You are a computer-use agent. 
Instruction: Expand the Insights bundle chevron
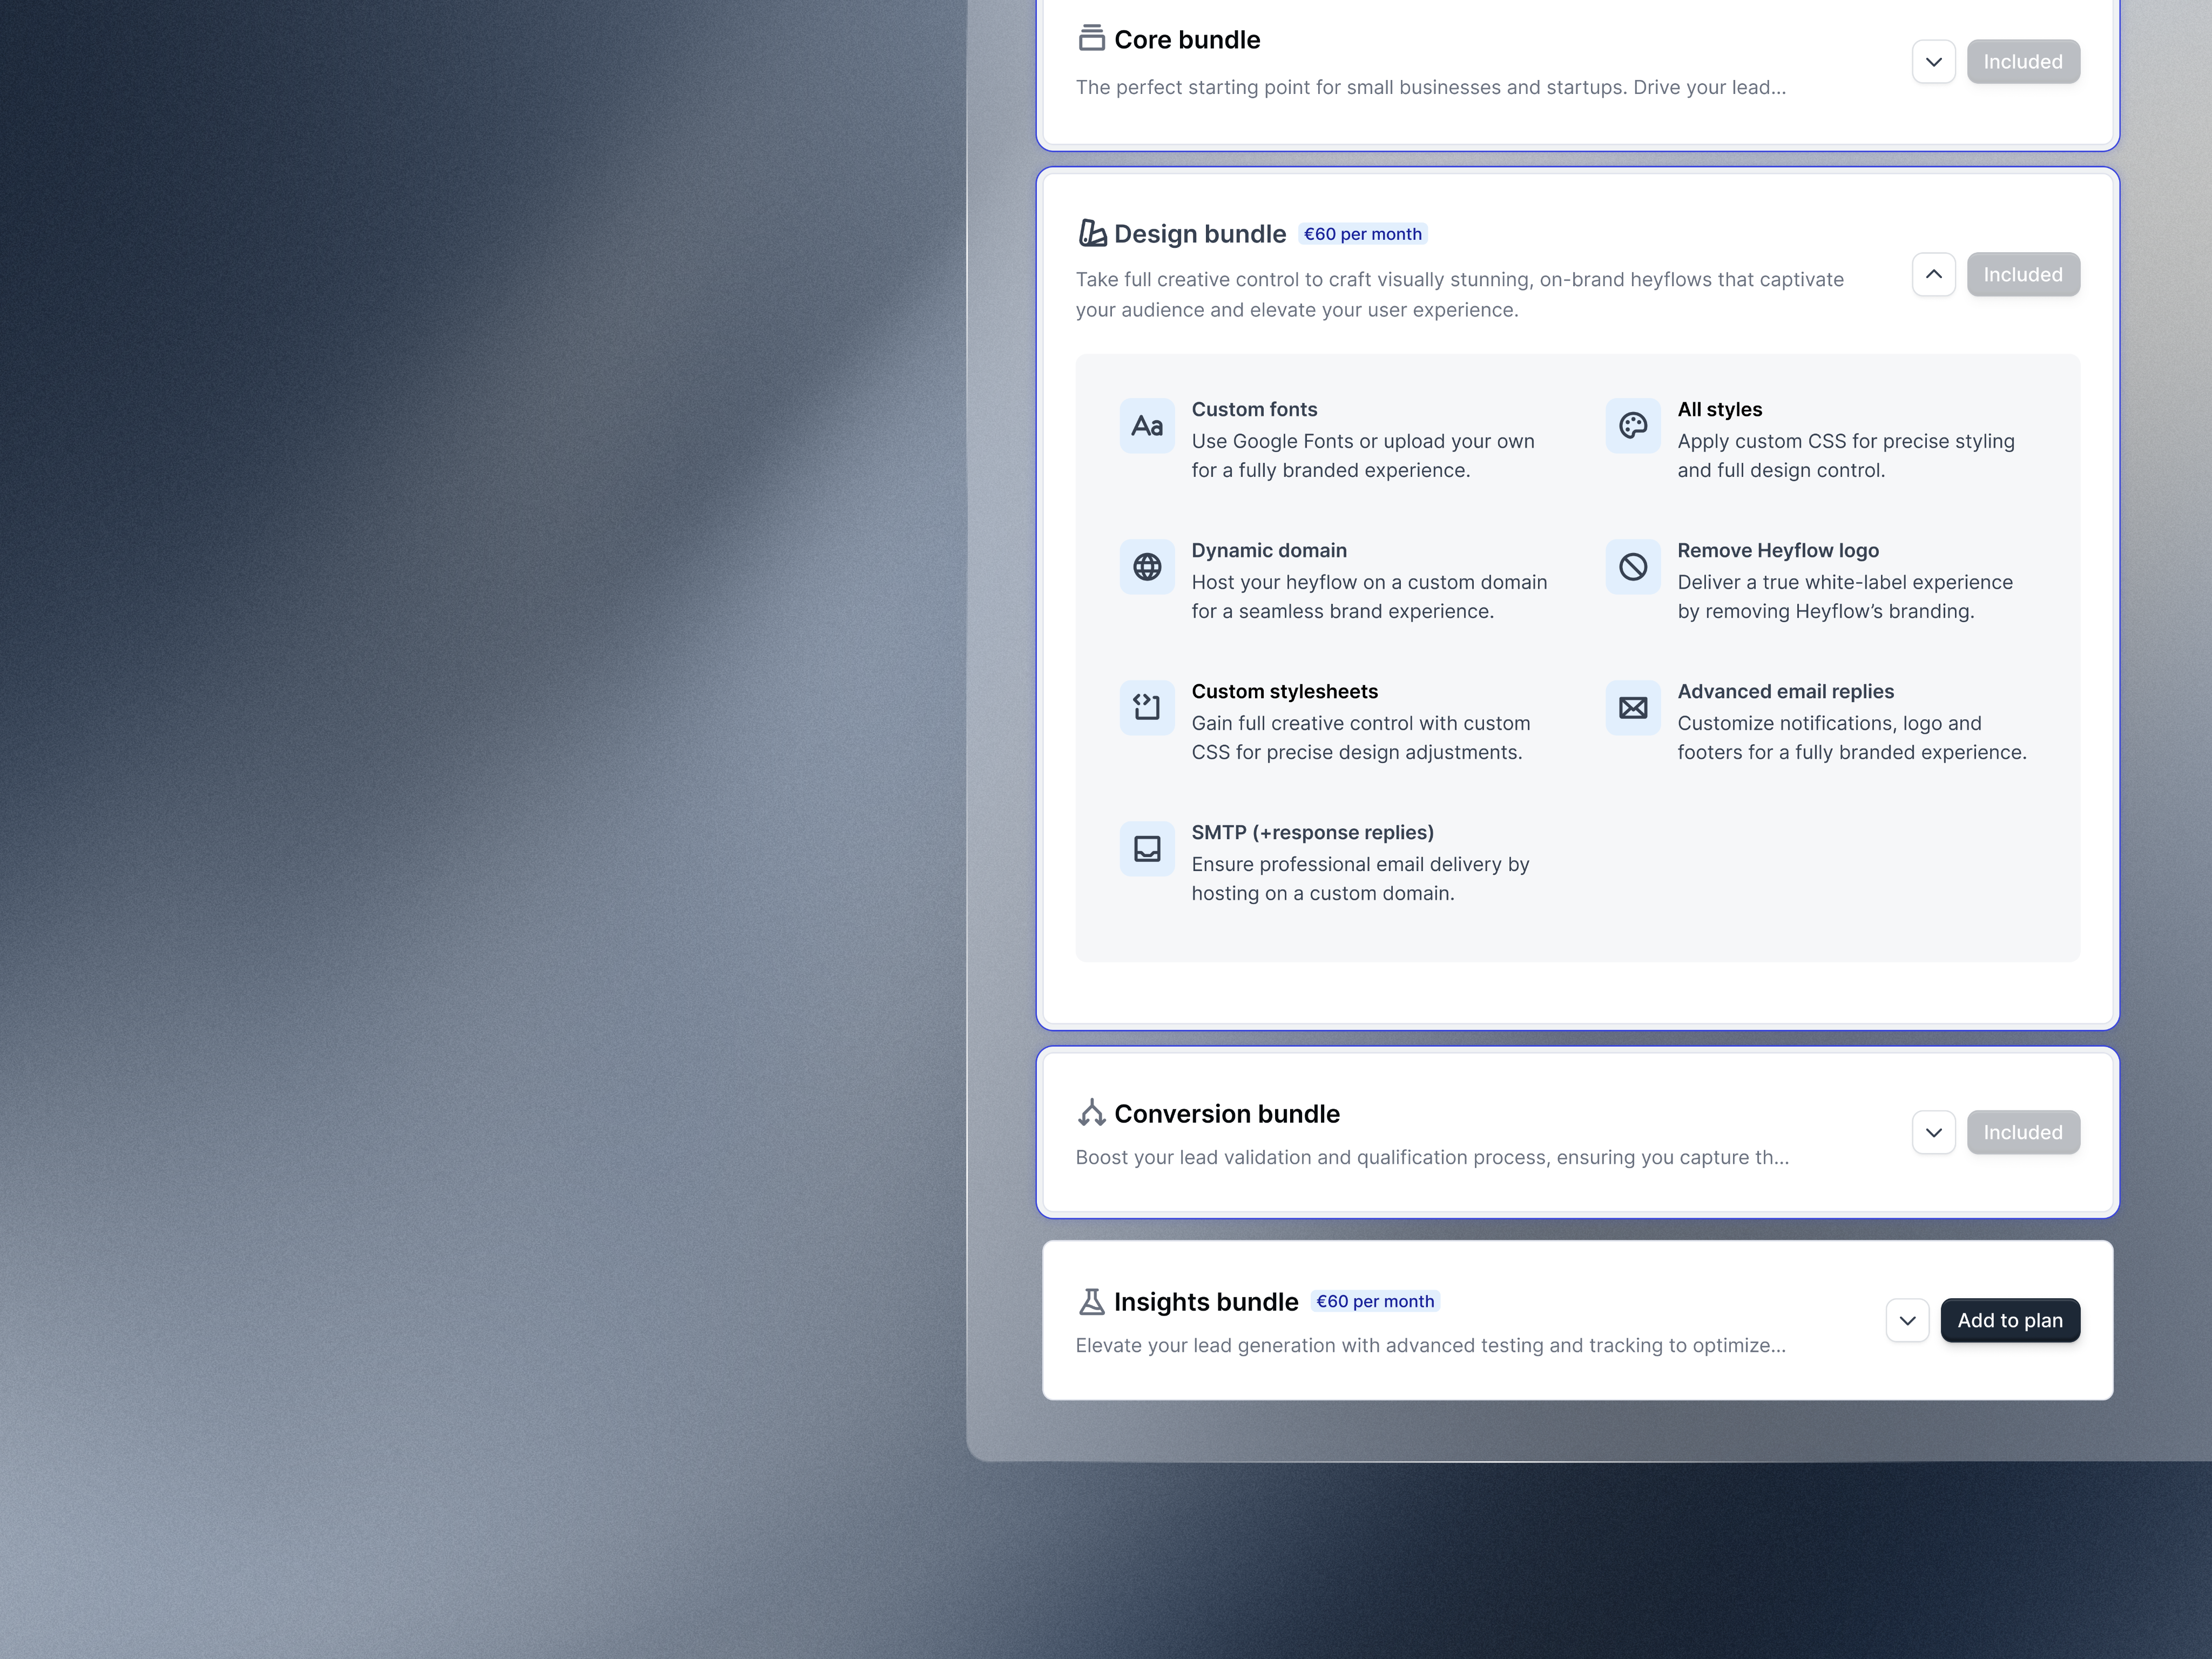(x=1907, y=1320)
